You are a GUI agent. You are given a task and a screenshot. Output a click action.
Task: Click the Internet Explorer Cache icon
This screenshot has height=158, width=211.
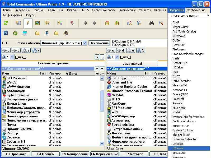tap(109, 87)
